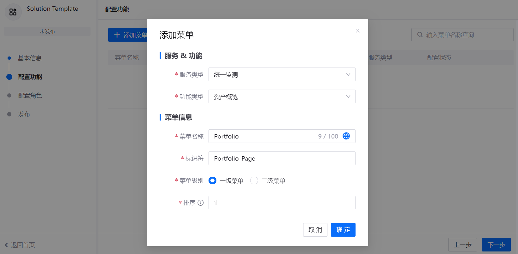This screenshot has height=254, width=518.
Task: Click the 未发布 status tag
Action: tap(47, 31)
